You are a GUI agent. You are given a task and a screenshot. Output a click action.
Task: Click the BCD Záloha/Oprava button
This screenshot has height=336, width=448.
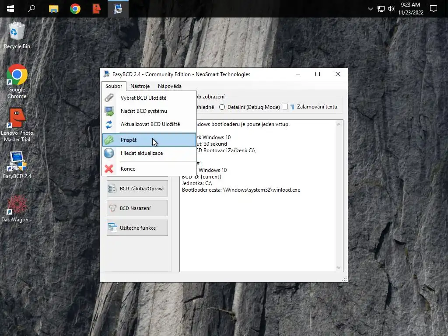[x=137, y=189]
